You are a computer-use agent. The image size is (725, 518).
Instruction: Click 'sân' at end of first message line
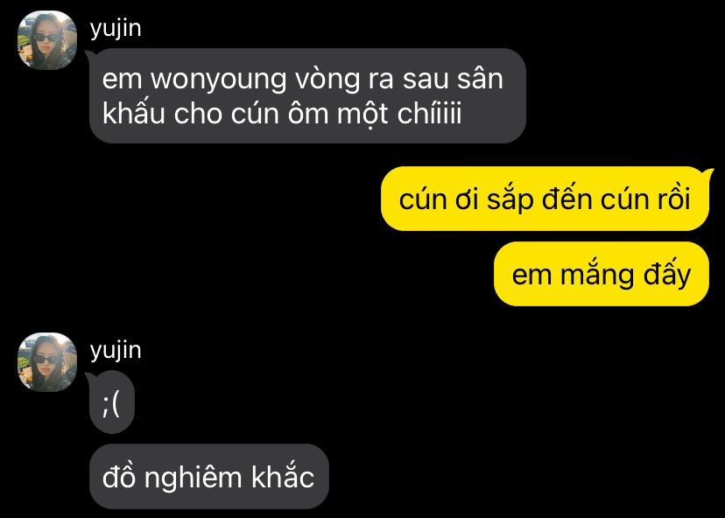480,79
